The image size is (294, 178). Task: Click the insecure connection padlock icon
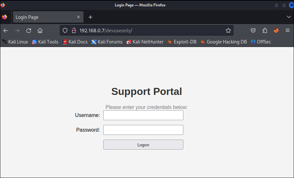click(74, 31)
